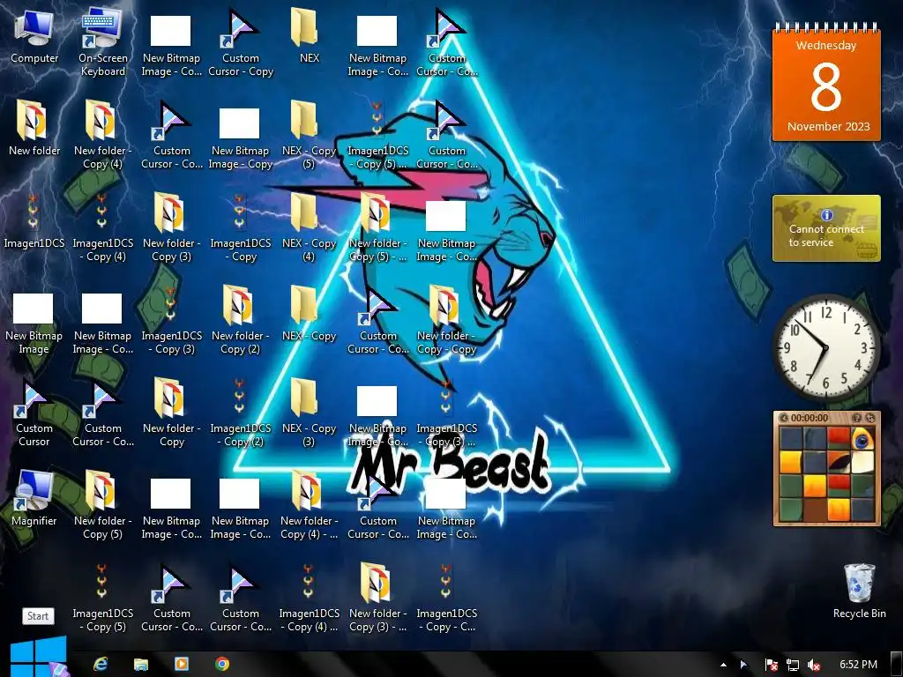Select the 'NEX - Copy (5)' folder
The height and width of the screenshot is (677, 903).
click(309, 135)
